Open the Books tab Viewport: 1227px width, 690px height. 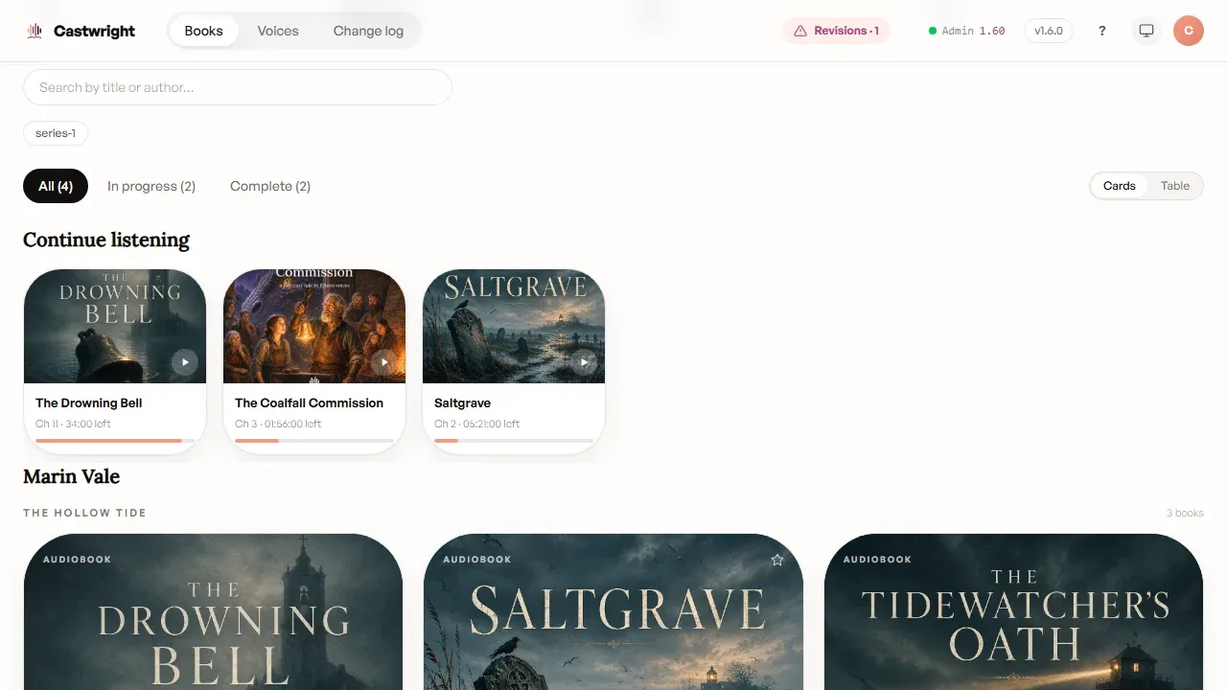204,31
